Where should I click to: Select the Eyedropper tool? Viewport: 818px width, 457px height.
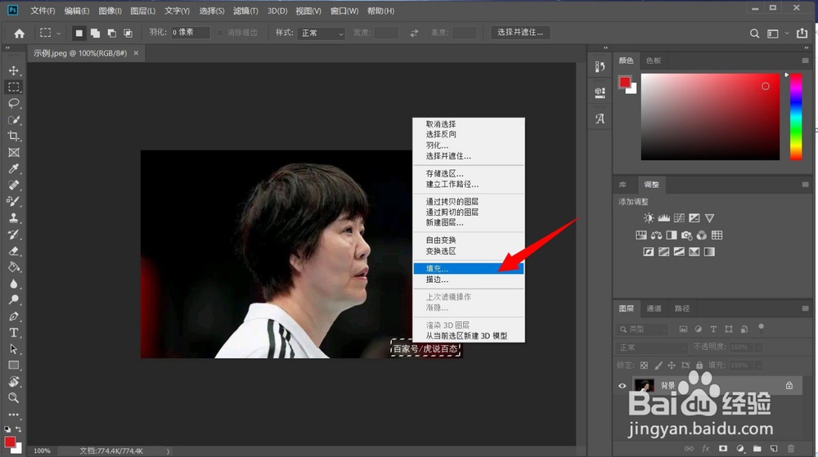pyautogui.click(x=14, y=169)
